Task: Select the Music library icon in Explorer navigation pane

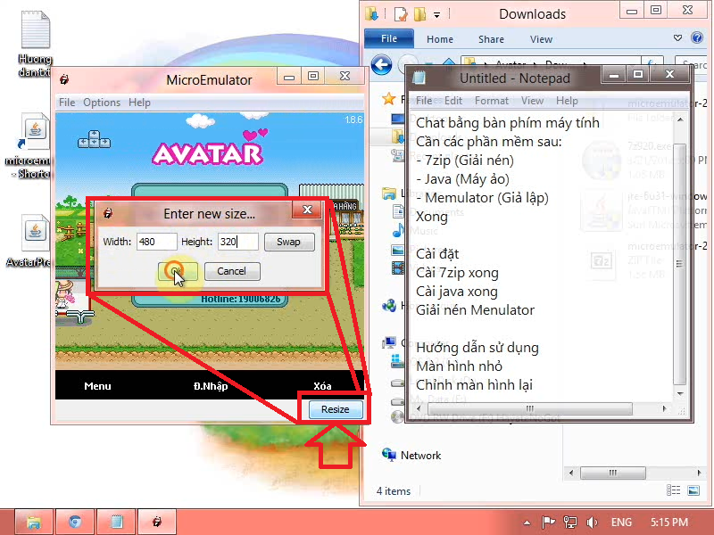Action: 398,230
